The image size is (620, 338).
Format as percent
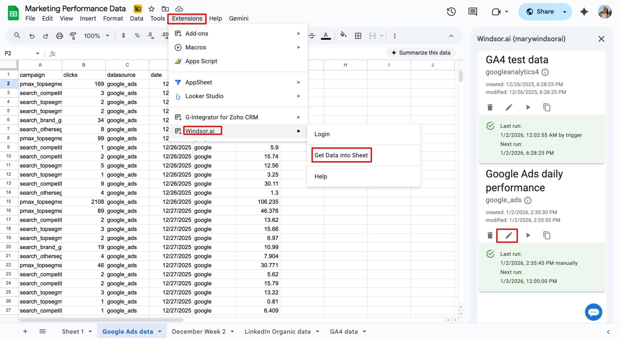(x=137, y=36)
